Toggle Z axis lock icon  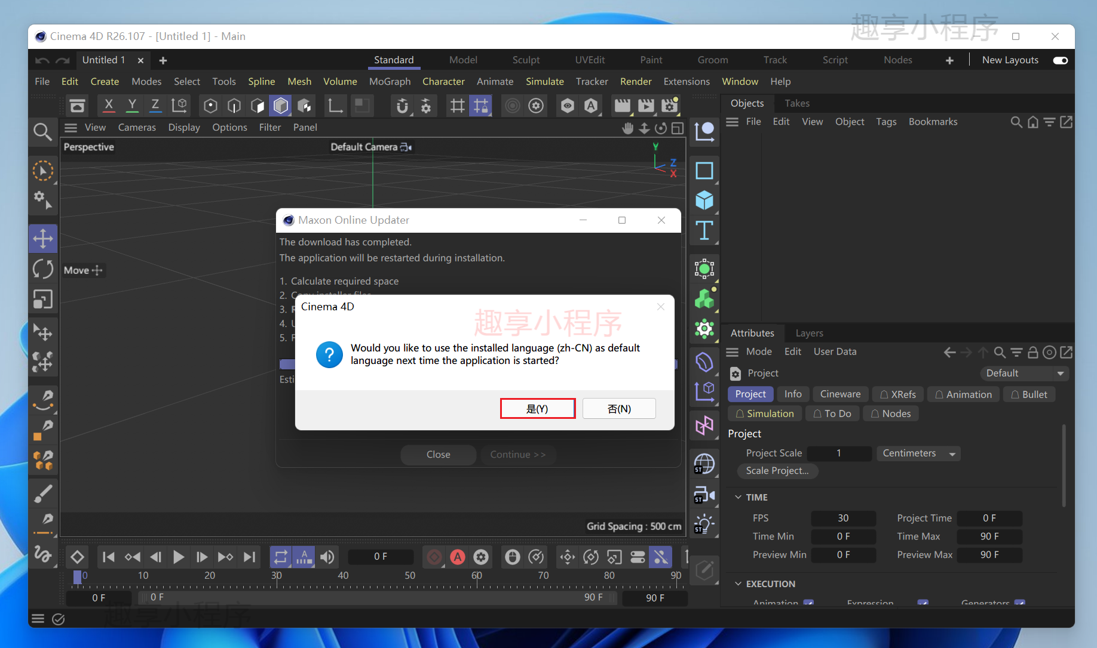coord(155,106)
